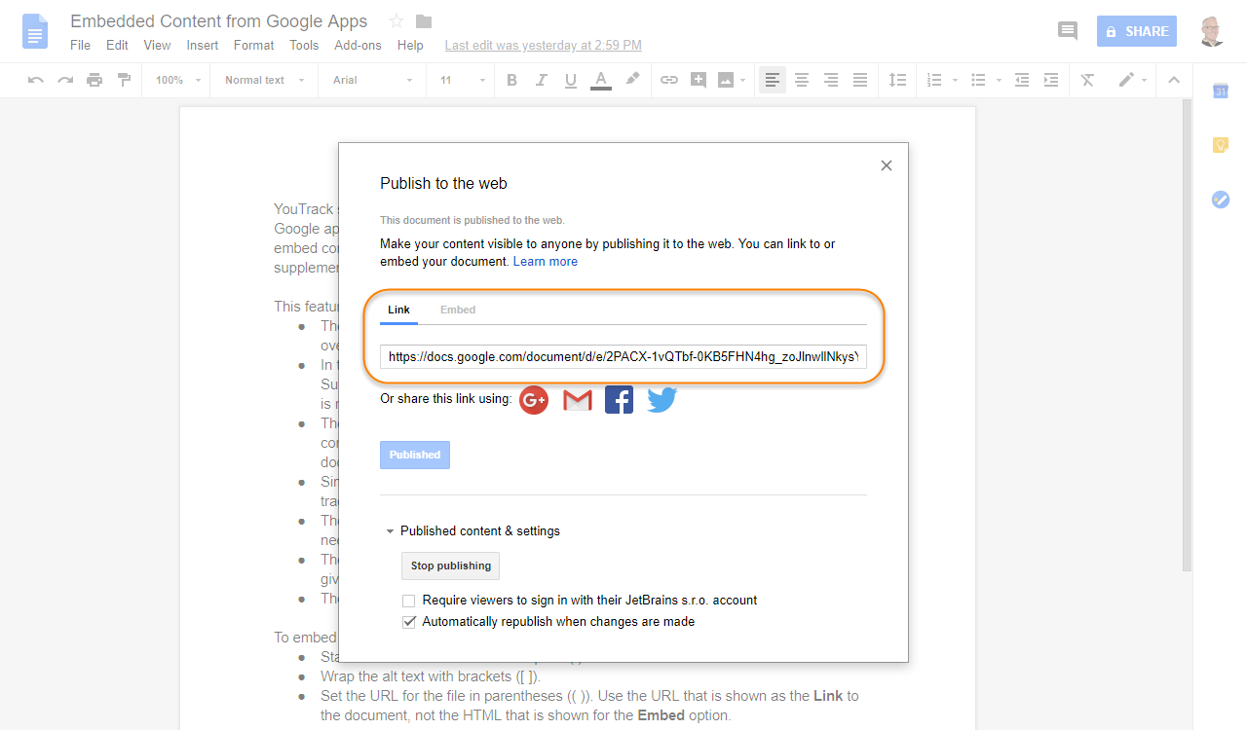Screen dimensions: 1247x730
Task: Share the document on Twitter
Action: click(x=661, y=399)
